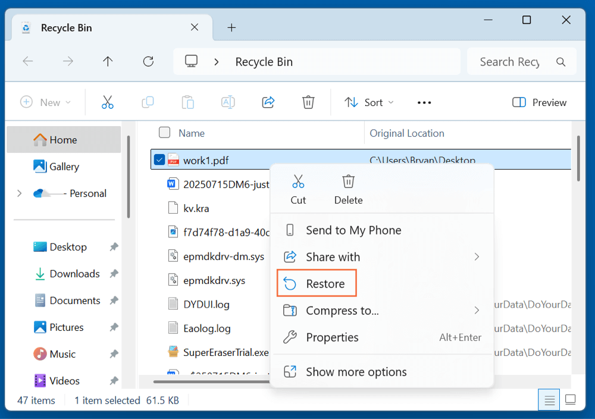Refresh the Recycle Bin view
This screenshot has height=419, width=595.
coord(148,61)
